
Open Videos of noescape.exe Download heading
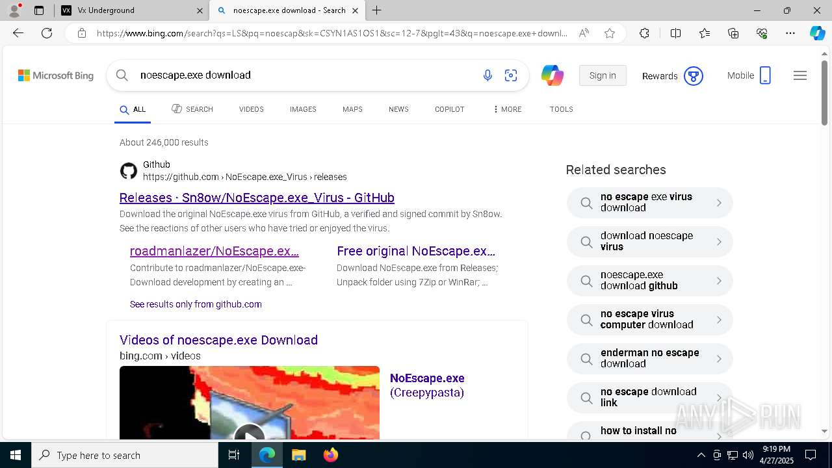pyautogui.click(x=218, y=340)
